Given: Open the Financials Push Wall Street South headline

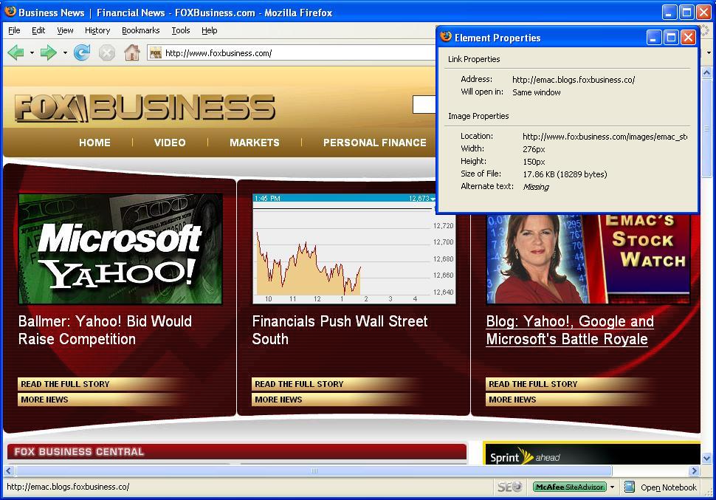Looking at the screenshot, I should pyautogui.click(x=340, y=330).
